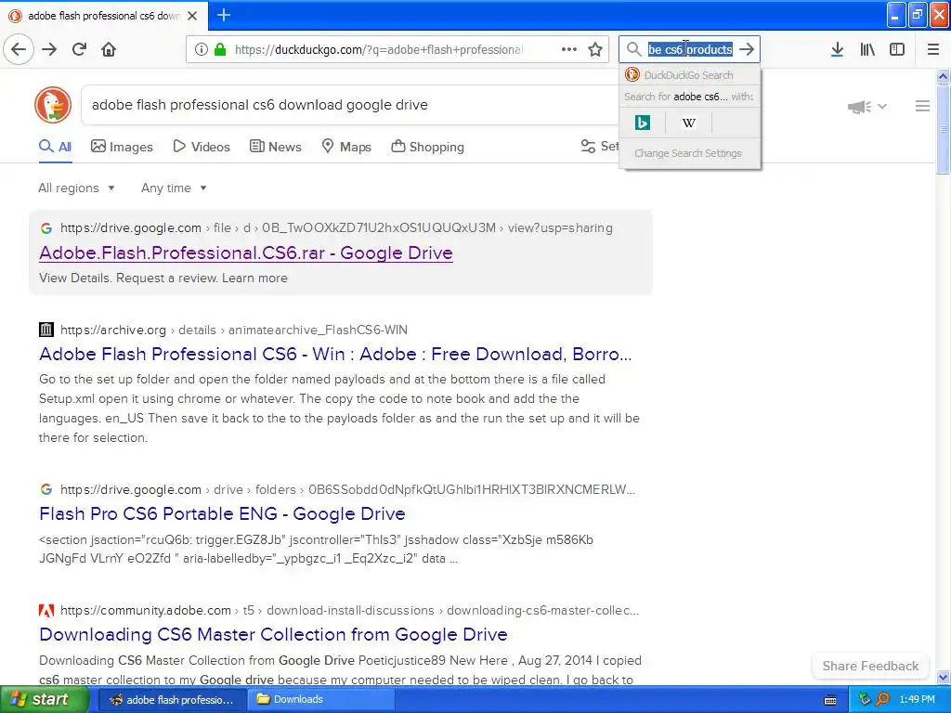Click the orange magnifier tray icon
This screenshot has width=951, height=713.
point(882,699)
